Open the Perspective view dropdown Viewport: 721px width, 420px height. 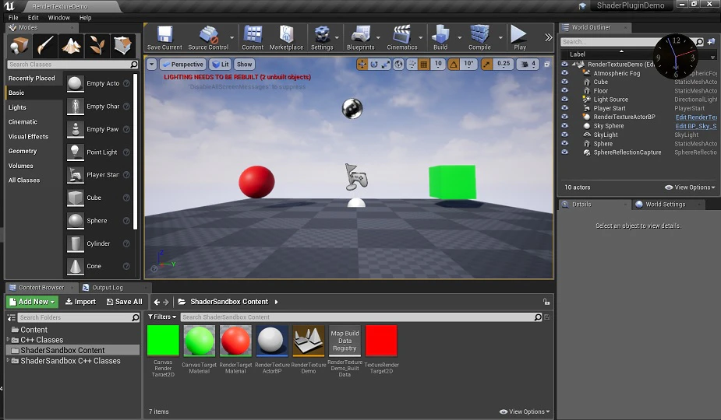pos(182,65)
